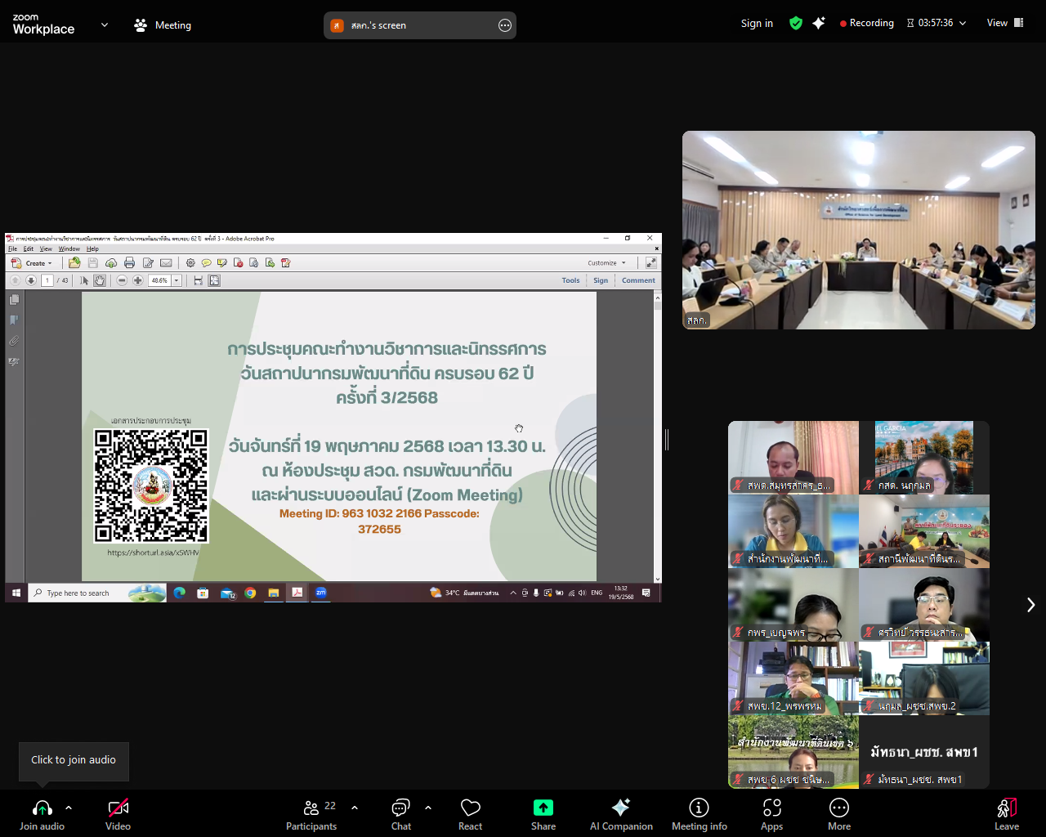Open the Meeting menu at top
This screenshot has height=837, width=1046.
click(163, 25)
